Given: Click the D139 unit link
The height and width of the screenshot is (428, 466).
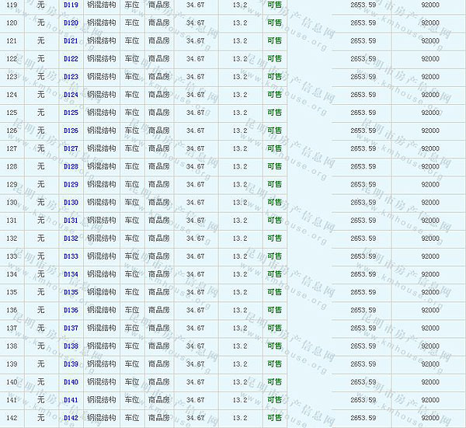Looking at the screenshot, I should tap(71, 364).
